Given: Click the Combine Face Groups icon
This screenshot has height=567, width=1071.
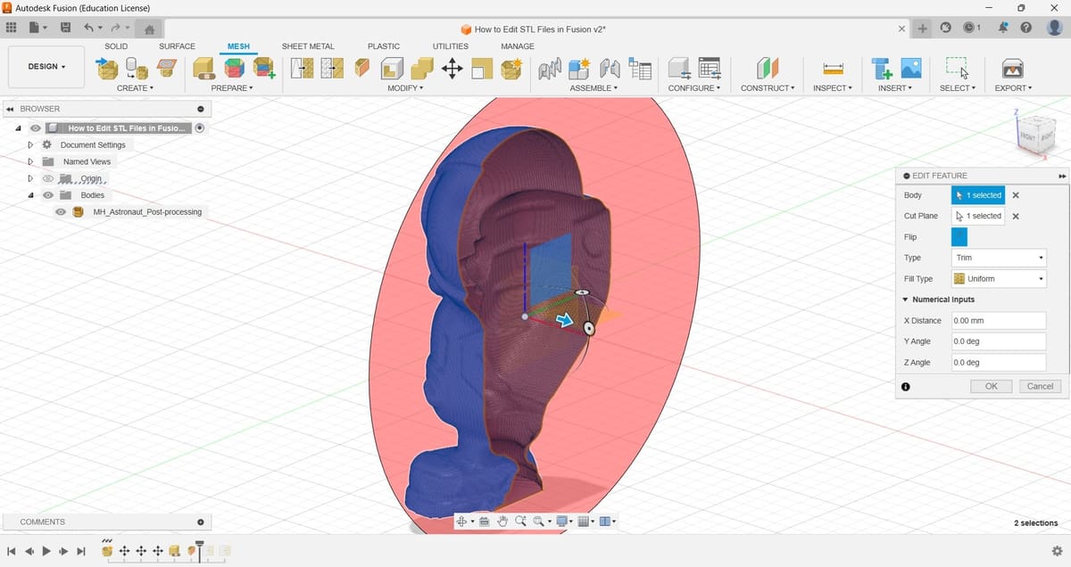Looking at the screenshot, I should (x=264, y=68).
